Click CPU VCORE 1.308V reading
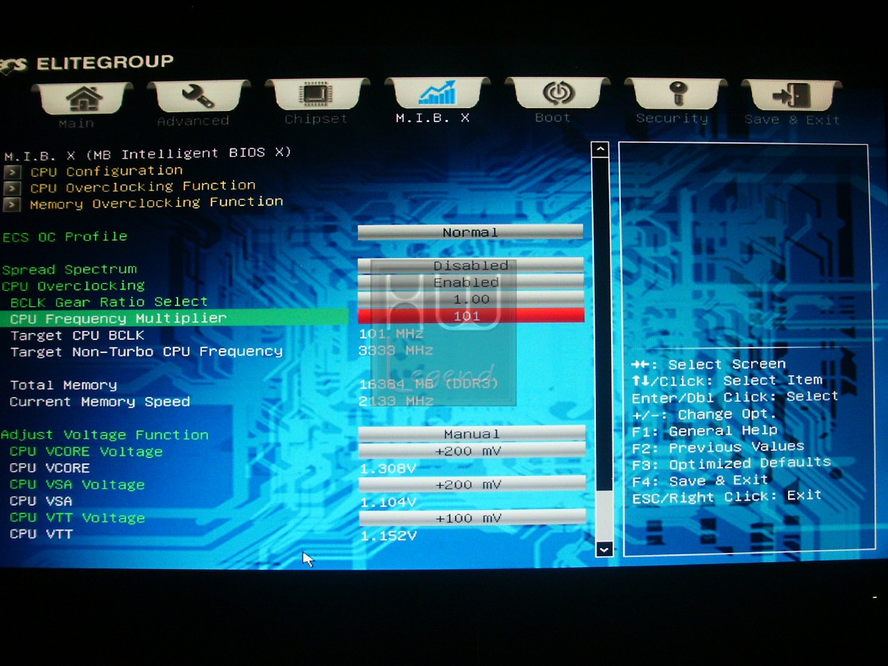 point(388,468)
